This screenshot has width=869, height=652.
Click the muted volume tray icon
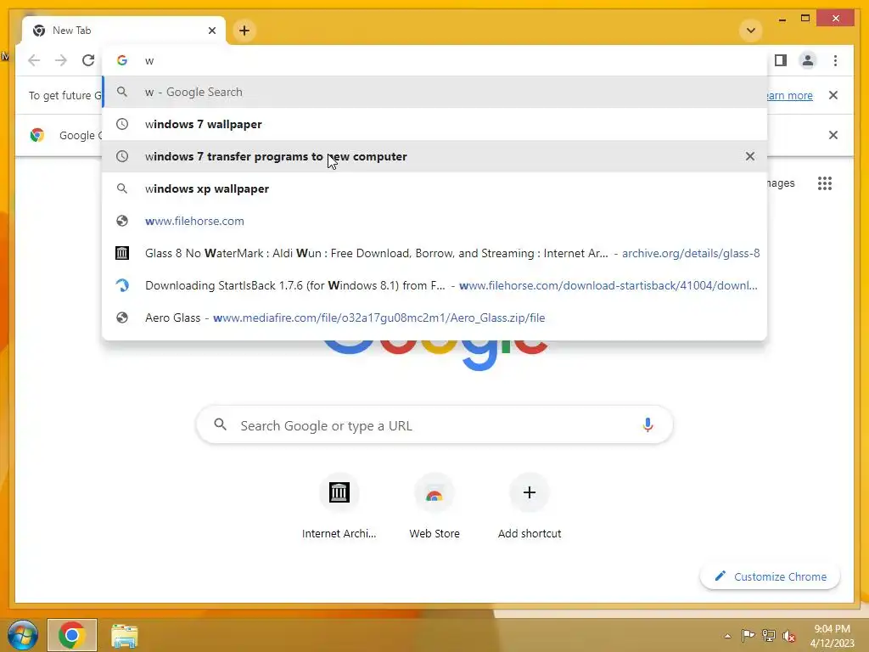tap(788, 636)
